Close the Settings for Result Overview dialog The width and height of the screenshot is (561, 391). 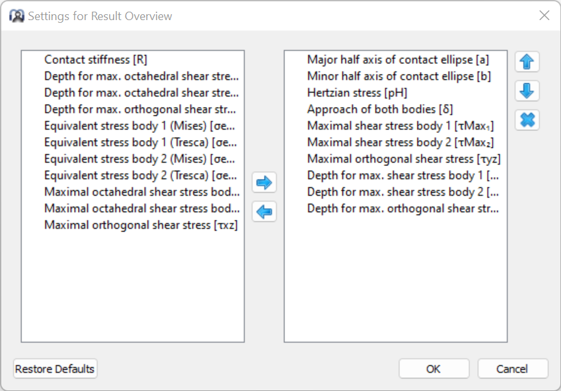[544, 16]
